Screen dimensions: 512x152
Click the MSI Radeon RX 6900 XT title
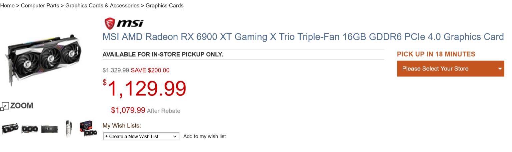(x=303, y=37)
